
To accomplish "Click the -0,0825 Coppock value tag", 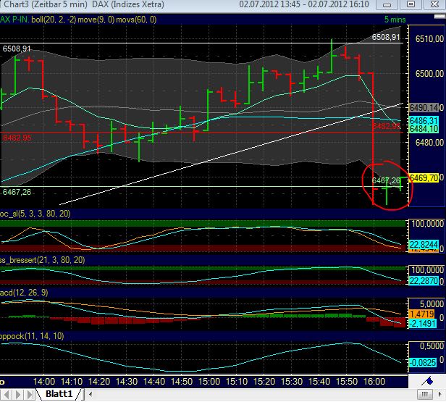I will pyautogui.click(x=423, y=362).
